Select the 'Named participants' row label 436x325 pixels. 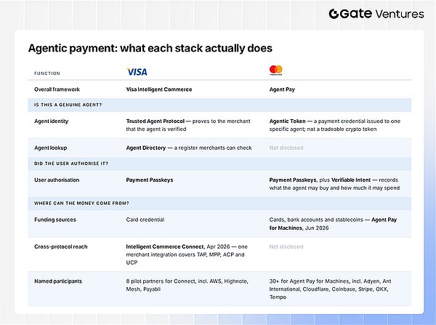[58, 281]
